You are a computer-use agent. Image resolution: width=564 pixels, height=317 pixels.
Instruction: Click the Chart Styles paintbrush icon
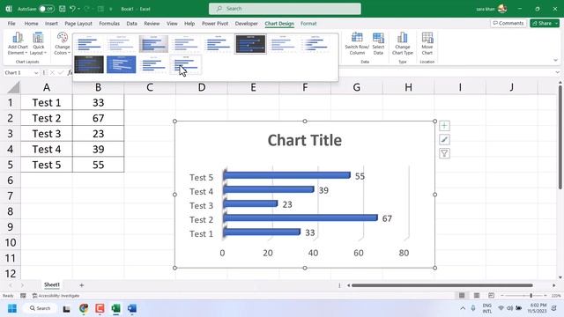click(x=444, y=139)
